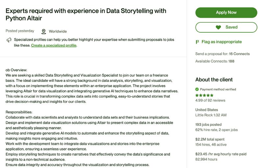Toggle the Saved heart button
Screen dimensions: 263x168
226,27
